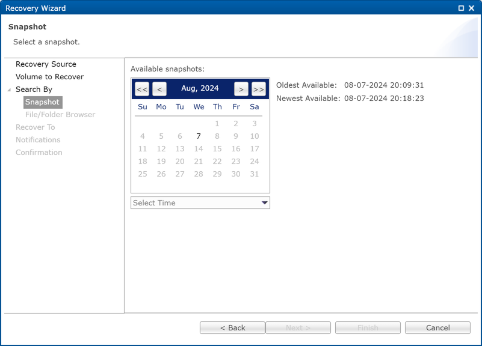This screenshot has height=346, width=482.
Task: Click oldest available timestamp 20:09:31
Action: point(384,85)
